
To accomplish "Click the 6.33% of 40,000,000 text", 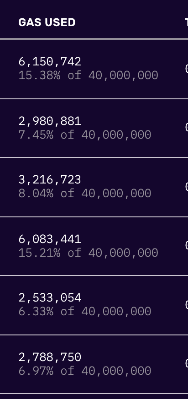I will point(85,312).
